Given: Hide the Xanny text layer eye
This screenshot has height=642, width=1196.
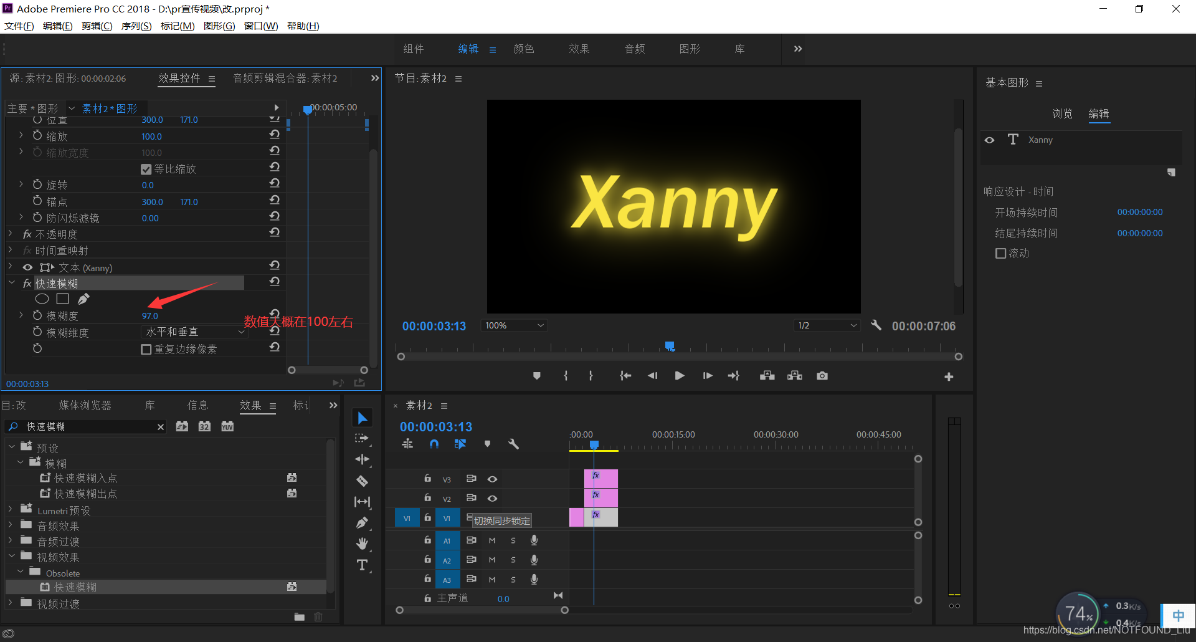Looking at the screenshot, I should pos(989,140).
